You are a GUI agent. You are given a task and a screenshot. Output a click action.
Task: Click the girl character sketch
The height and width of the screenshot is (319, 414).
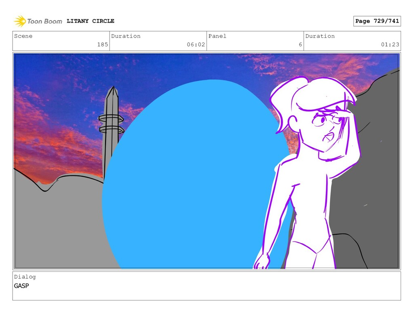[308, 173]
